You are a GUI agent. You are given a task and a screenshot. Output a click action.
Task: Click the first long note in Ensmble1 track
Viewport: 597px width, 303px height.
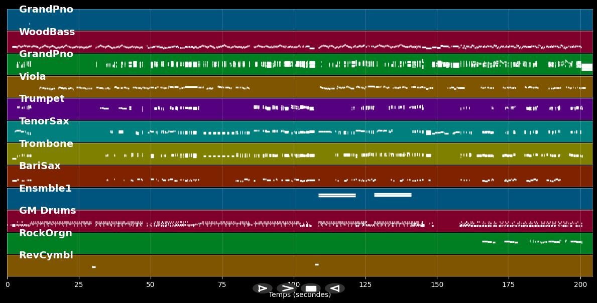pos(337,195)
